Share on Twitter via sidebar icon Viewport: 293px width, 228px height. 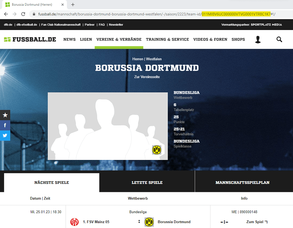5,135
